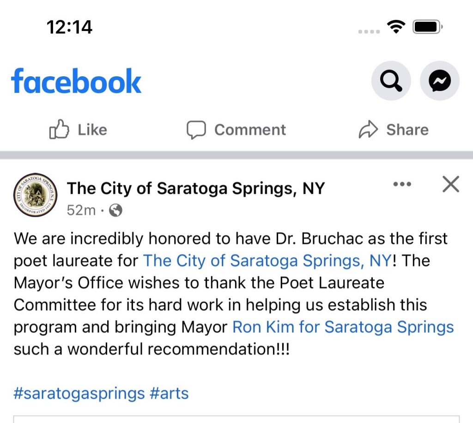The height and width of the screenshot is (423, 473).
Task: Follow the blue City of Saratoga Springs link in post
Action: coord(267,261)
